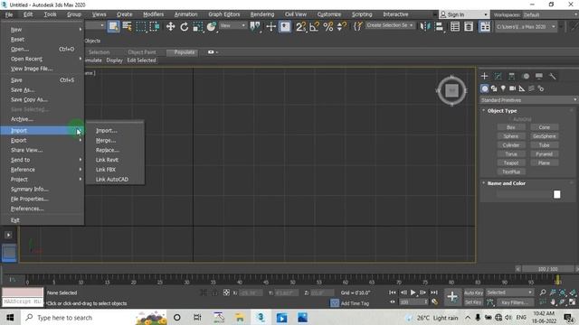Open the Sign In dropdown

point(464,14)
